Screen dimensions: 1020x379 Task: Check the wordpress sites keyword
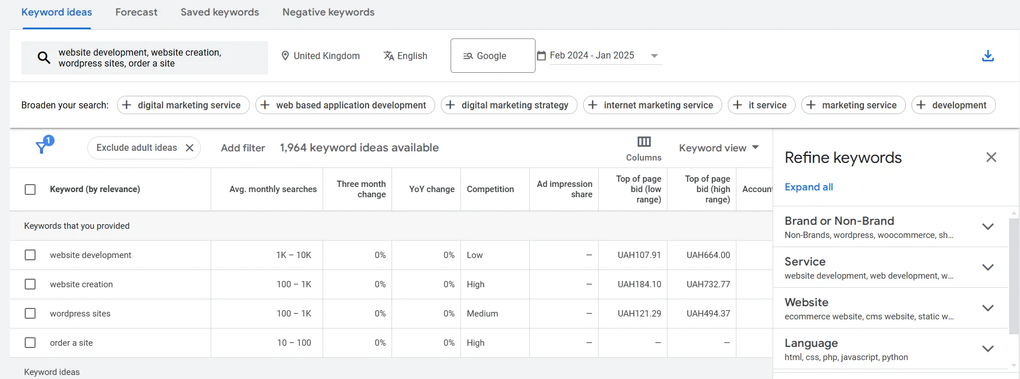point(30,314)
